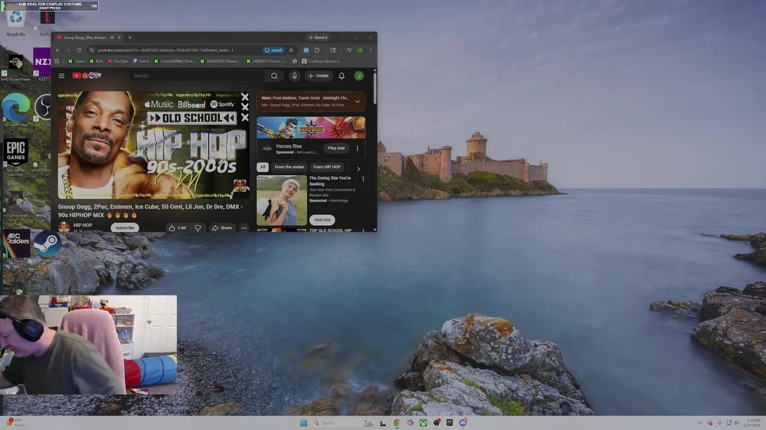766x430 pixels.
Task: Like the video with thumbs up
Action: pos(177,228)
